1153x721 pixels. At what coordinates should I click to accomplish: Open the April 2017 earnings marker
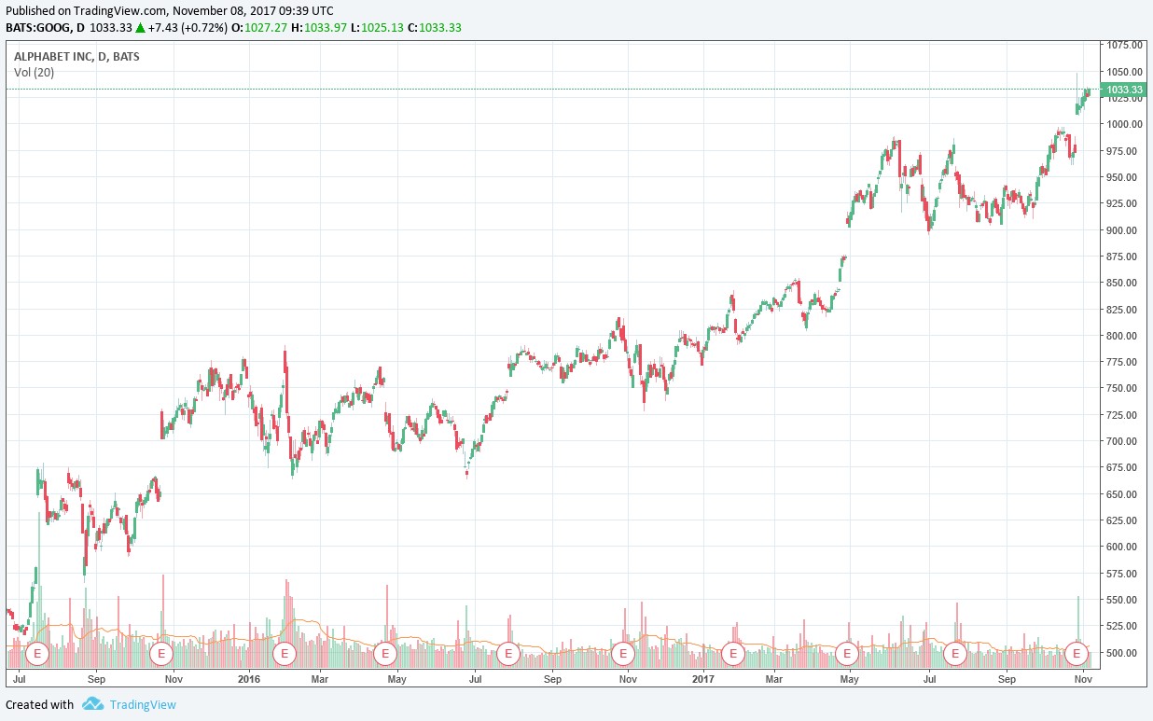[x=847, y=653]
